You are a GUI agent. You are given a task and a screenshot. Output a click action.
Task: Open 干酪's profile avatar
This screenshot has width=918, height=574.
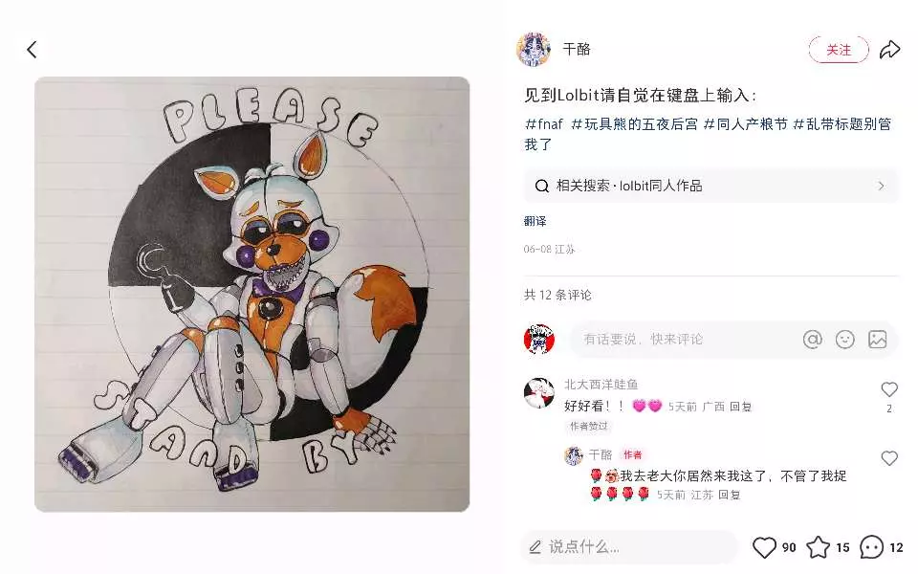click(533, 50)
